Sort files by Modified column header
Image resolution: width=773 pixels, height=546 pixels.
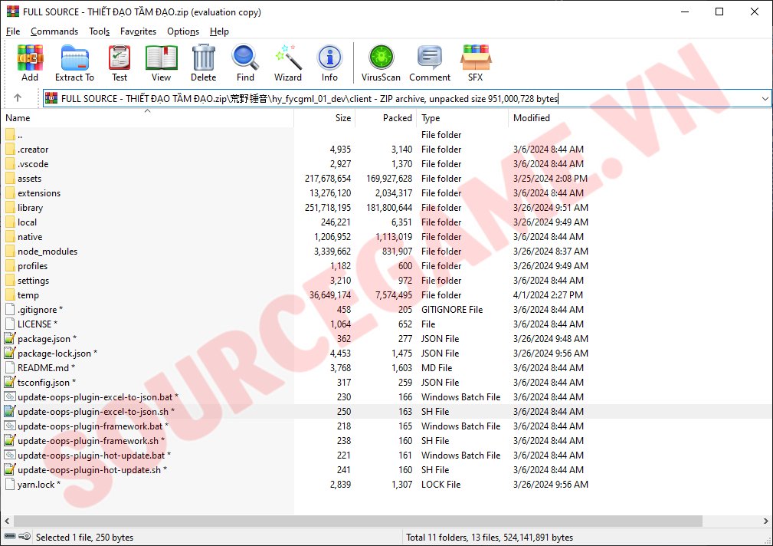pyautogui.click(x=532, y=118)
